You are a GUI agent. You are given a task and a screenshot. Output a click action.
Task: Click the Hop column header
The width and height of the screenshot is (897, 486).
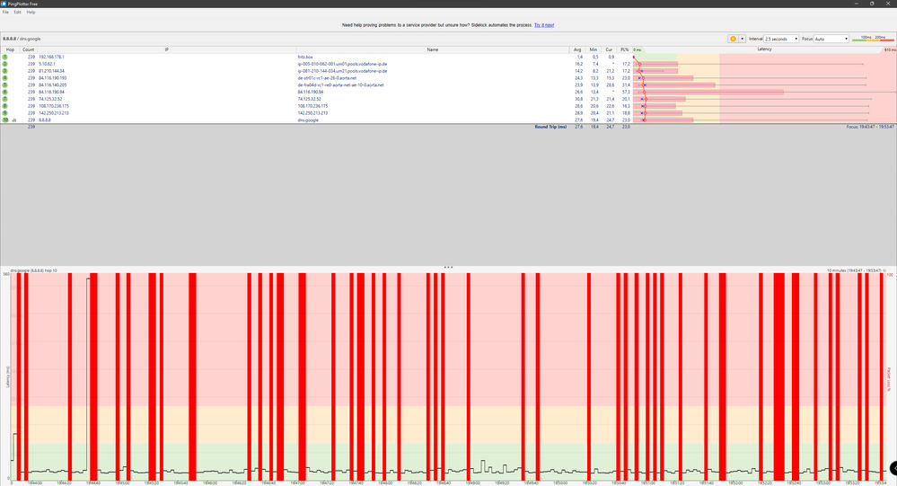point(10,49)
